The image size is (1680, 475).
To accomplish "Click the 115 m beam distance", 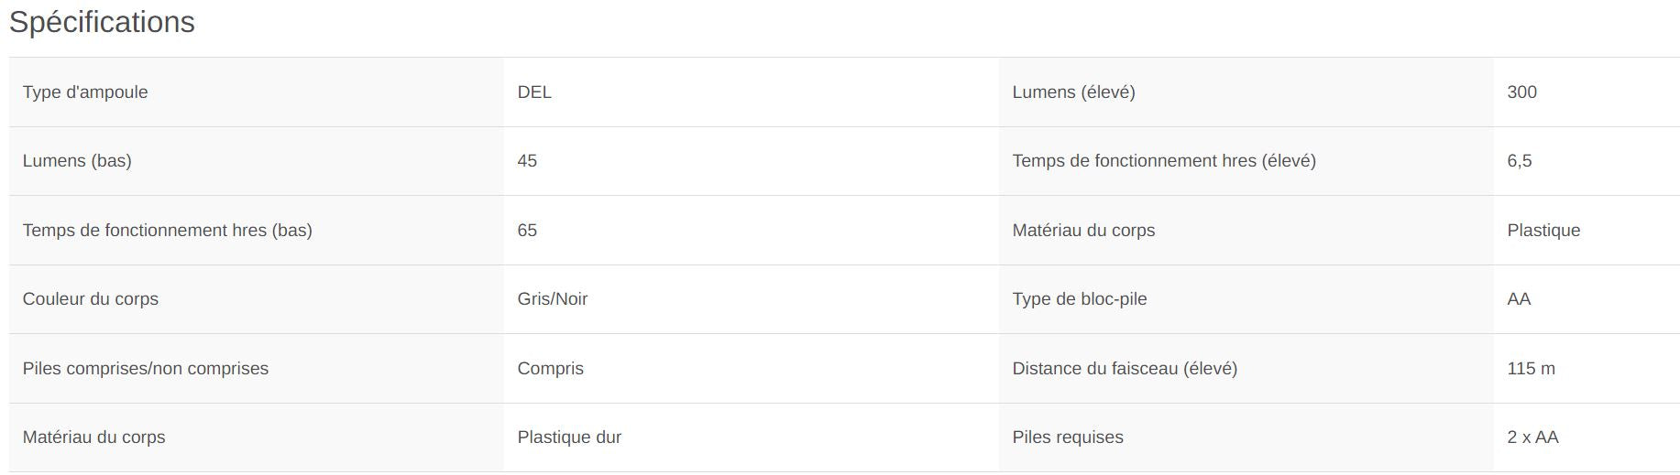I will (x=1531, y=369).
